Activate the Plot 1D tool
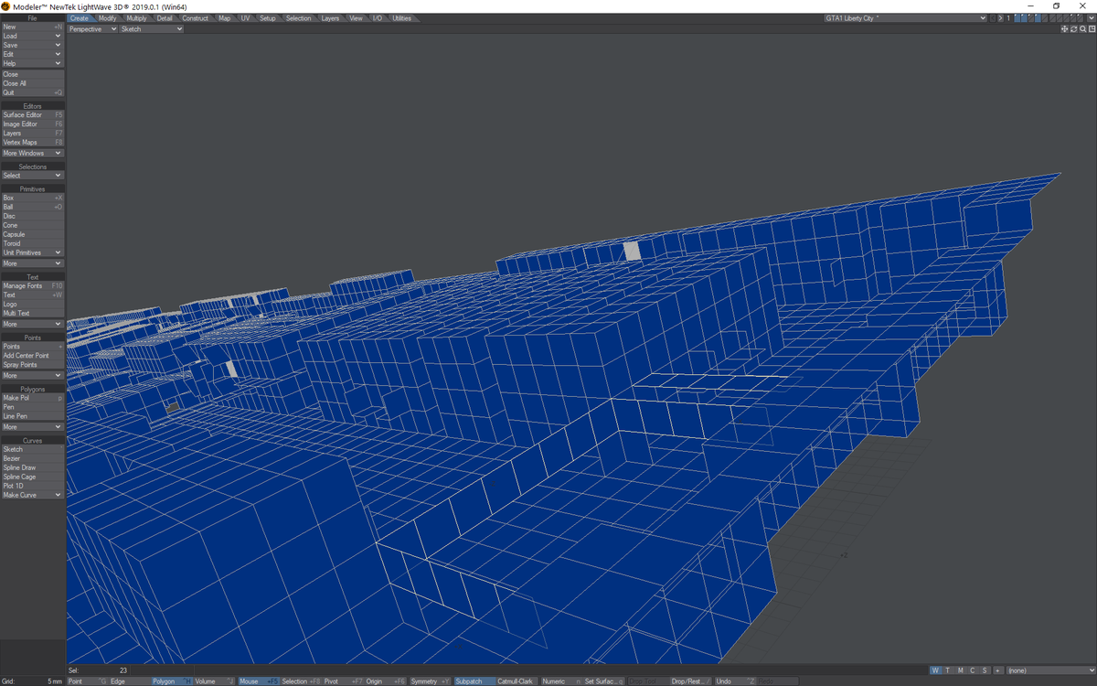 pyautogui.click(x=32, y=486)
